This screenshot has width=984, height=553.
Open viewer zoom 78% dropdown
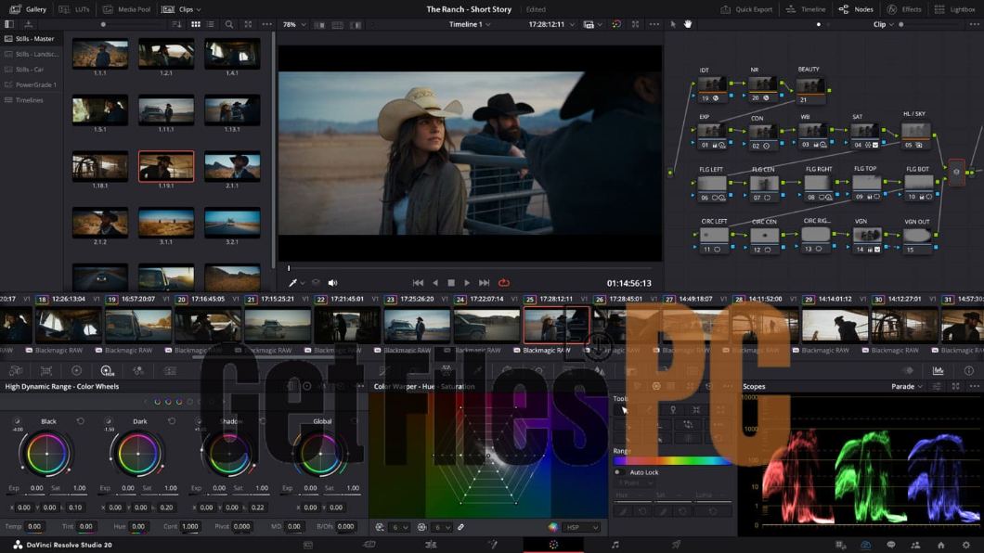pyautogui.click(x=294, y=24)
